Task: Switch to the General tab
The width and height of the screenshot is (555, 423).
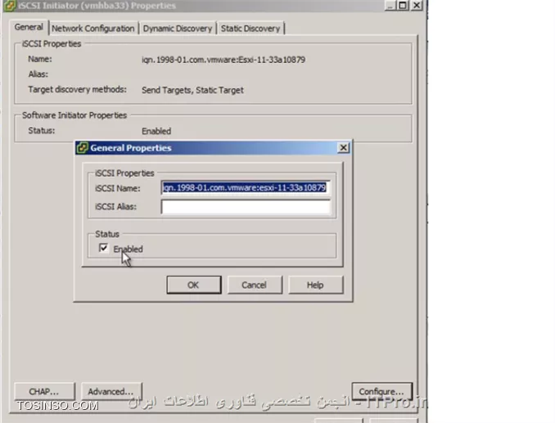Action: (29, 27)
